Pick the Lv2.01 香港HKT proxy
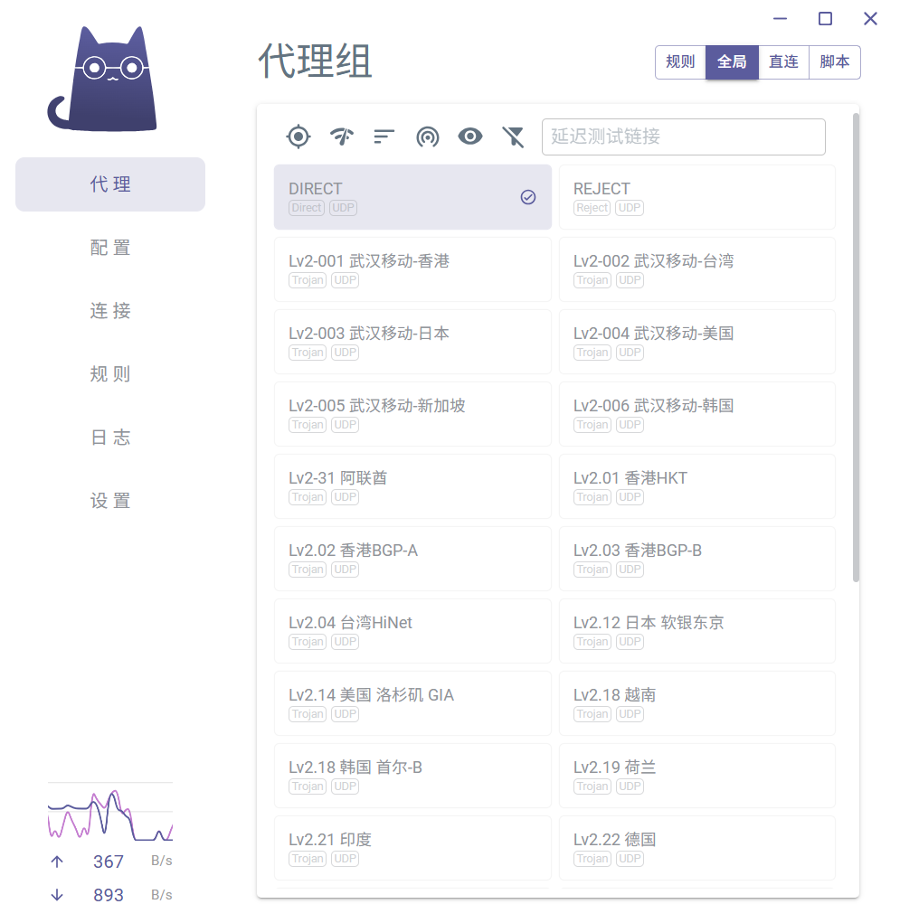 (x=696, y=486)
